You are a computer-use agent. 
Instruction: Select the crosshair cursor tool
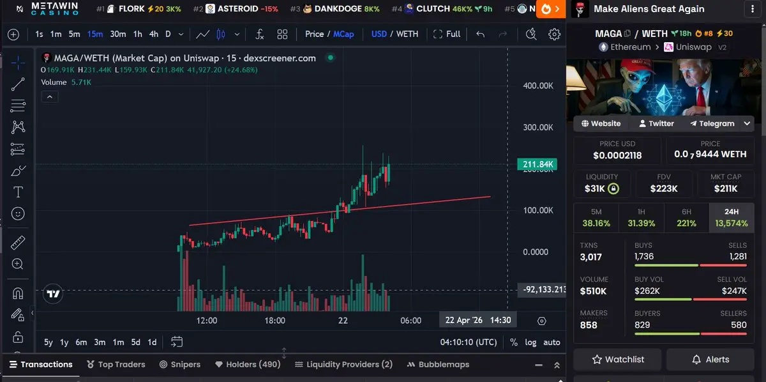coord(18,63)
